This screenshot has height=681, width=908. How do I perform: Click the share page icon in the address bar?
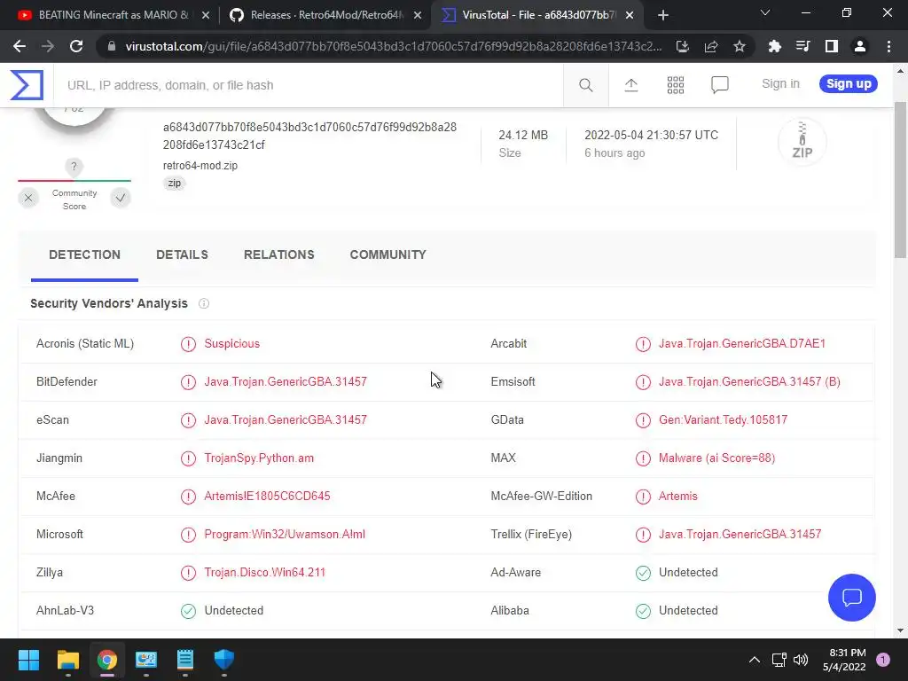711,46
